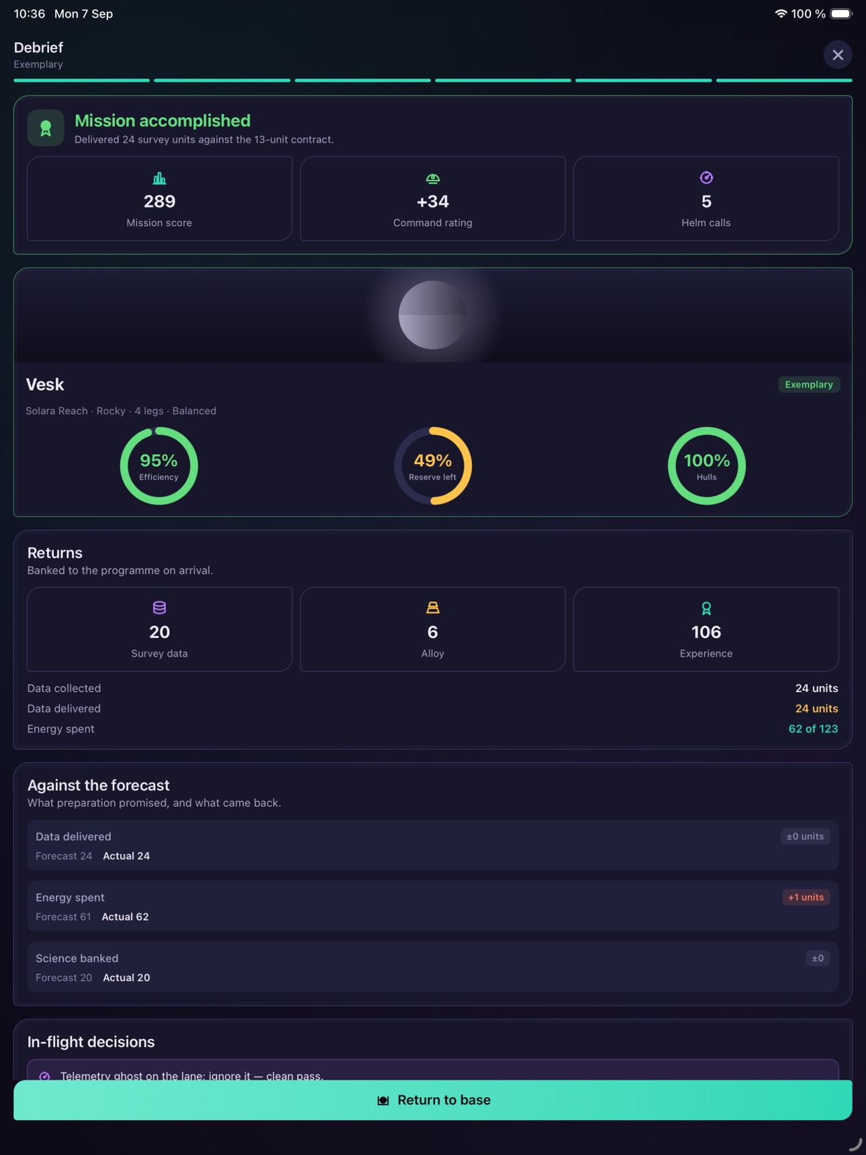
Task: Tap the +1 units badge for Energy spent
Action: click(x=806, y=897)
